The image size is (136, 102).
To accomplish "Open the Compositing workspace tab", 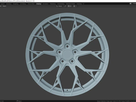I will [x=61, y=4].
